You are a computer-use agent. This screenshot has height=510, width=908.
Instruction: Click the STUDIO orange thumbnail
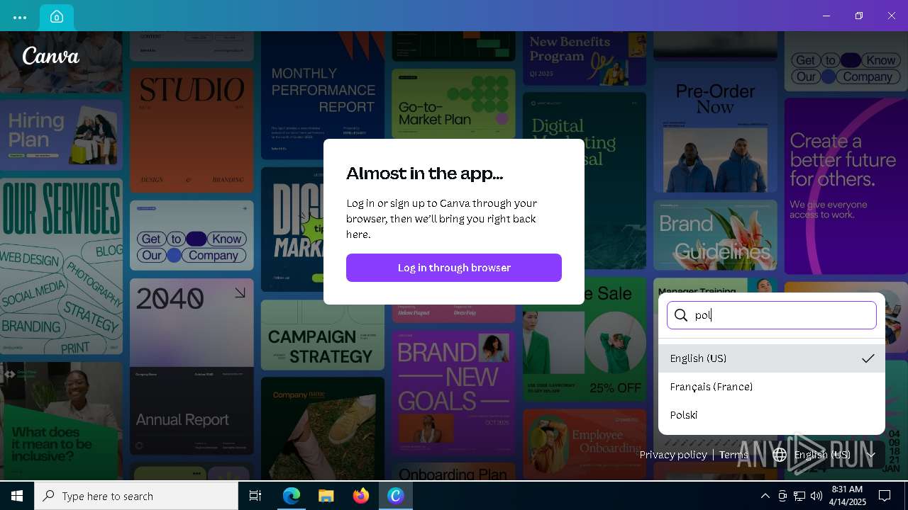[192, 130]
